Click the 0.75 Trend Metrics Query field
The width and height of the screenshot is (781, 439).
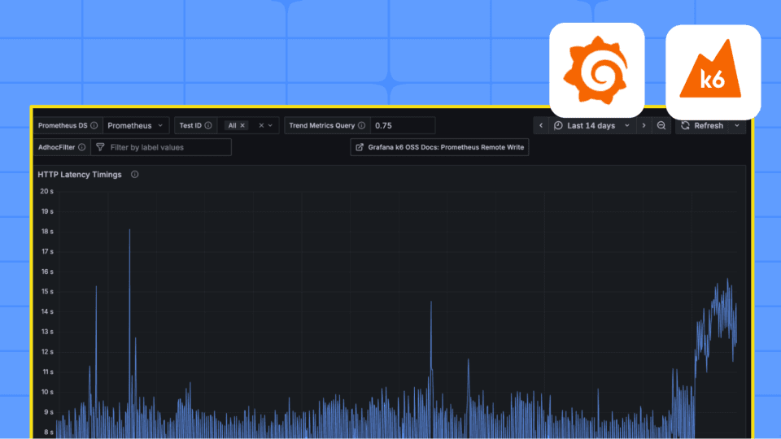[x=403, y=125]
